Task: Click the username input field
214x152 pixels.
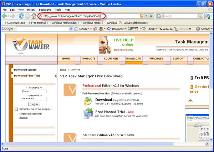Action: coord(34,91)
